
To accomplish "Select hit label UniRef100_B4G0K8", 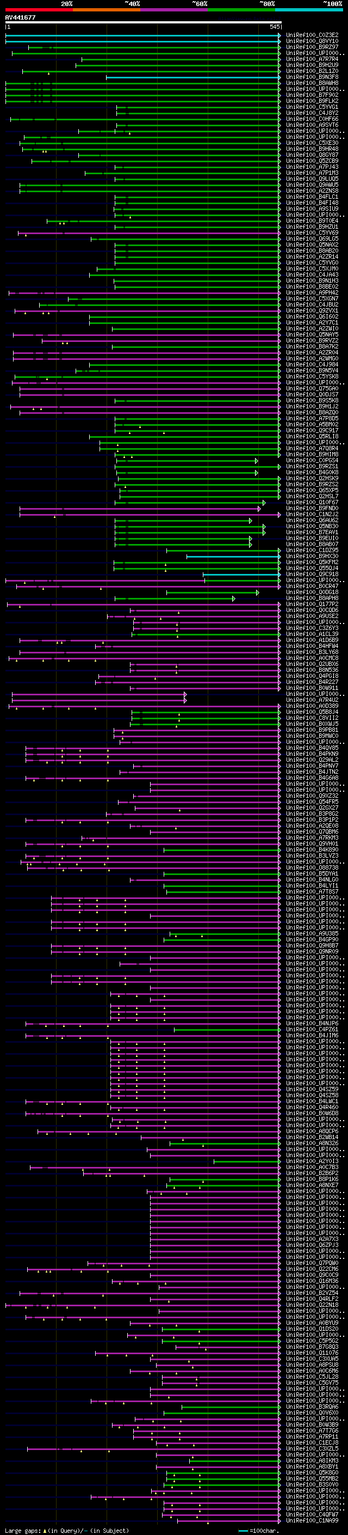I will click(312, 472).
